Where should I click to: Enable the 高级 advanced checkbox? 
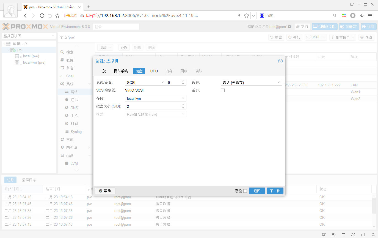(x=245, y=191)
